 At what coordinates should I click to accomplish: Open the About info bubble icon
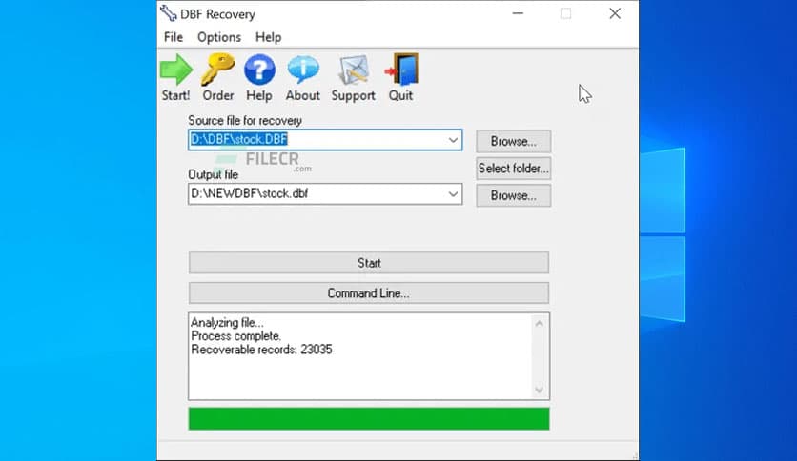pyautogui.click(x=303, y=70)
